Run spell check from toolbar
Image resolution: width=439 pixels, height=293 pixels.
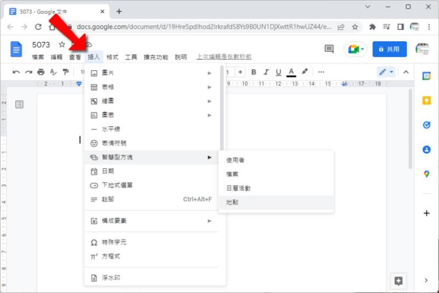point(53,72)
